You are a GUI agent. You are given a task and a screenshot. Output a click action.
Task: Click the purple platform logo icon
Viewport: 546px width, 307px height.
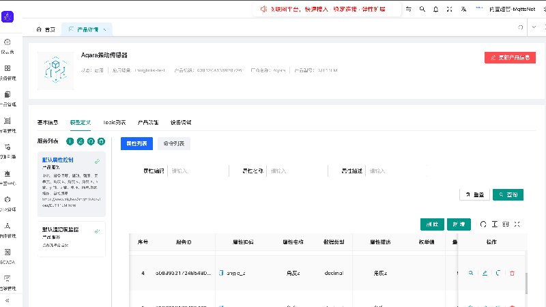[x=8, y=16]
